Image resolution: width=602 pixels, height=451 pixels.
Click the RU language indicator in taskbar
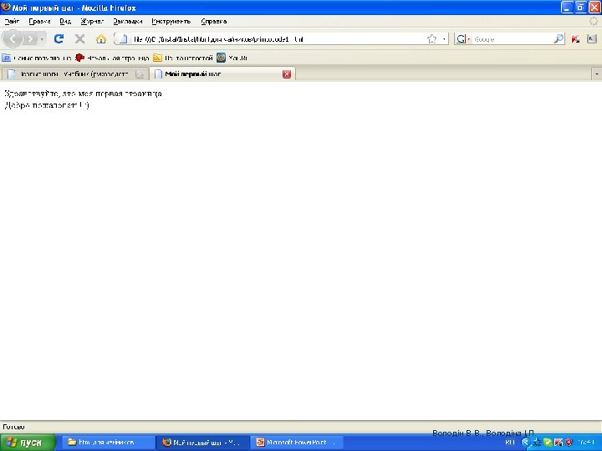click(x=509, y=443)
